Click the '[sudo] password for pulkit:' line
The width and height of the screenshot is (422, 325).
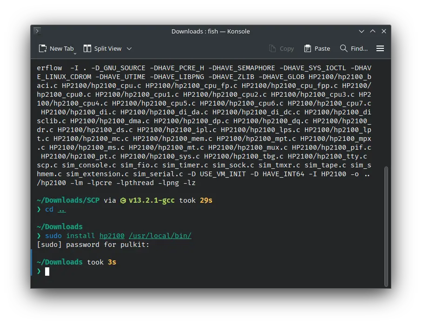point(93,245)
